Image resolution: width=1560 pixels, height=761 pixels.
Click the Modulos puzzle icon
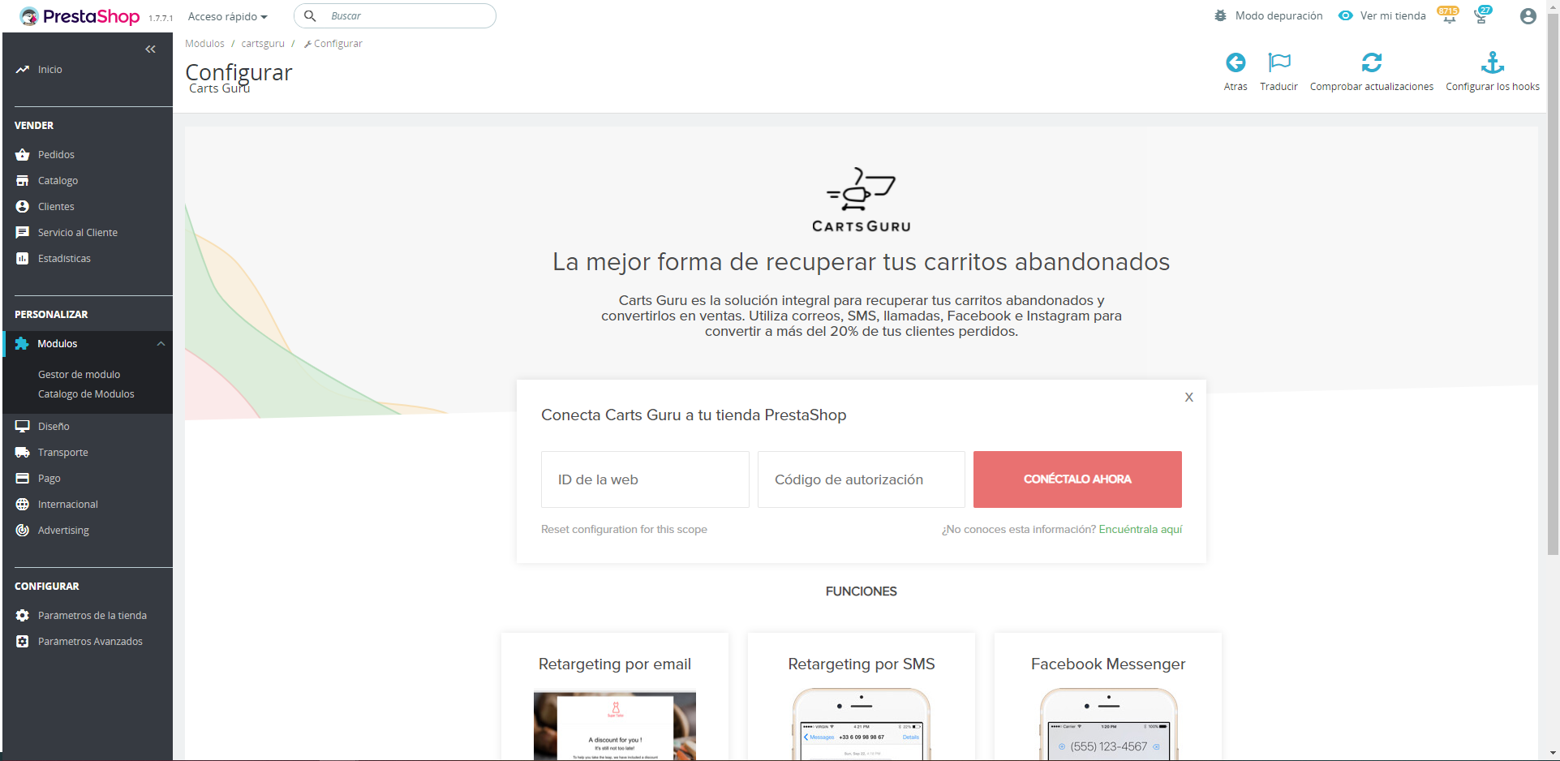click(22, 344)
